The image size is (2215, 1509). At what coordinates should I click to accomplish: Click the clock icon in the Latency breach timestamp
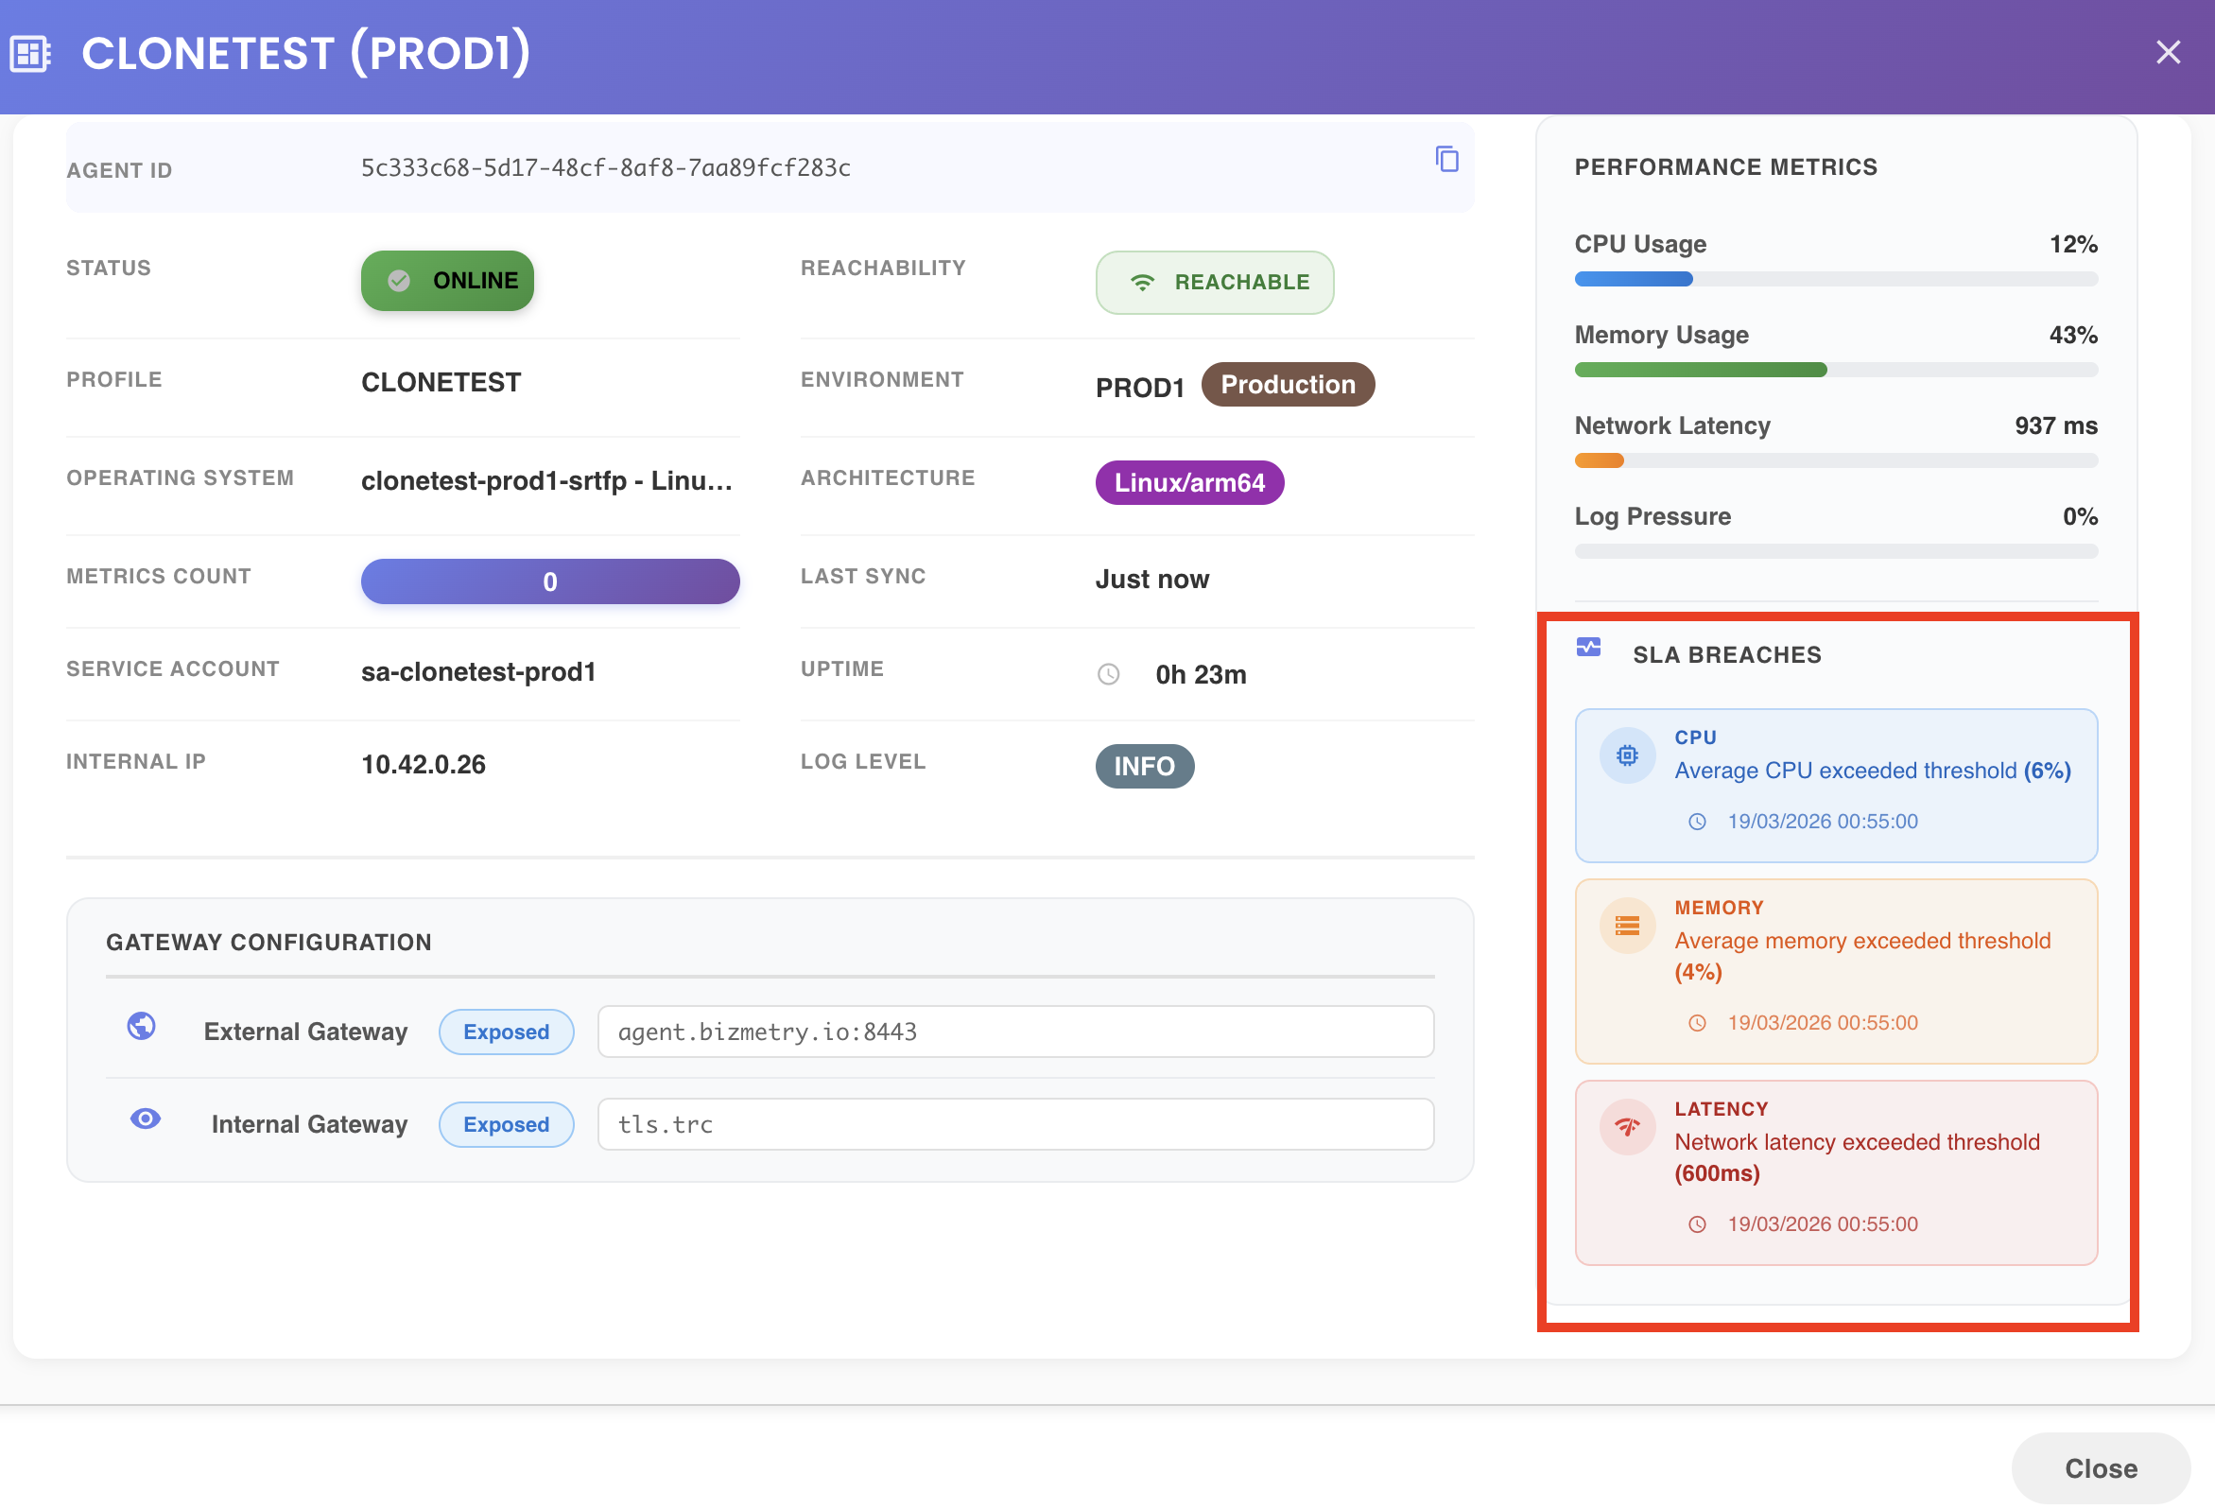[x=1698, y=1224]
